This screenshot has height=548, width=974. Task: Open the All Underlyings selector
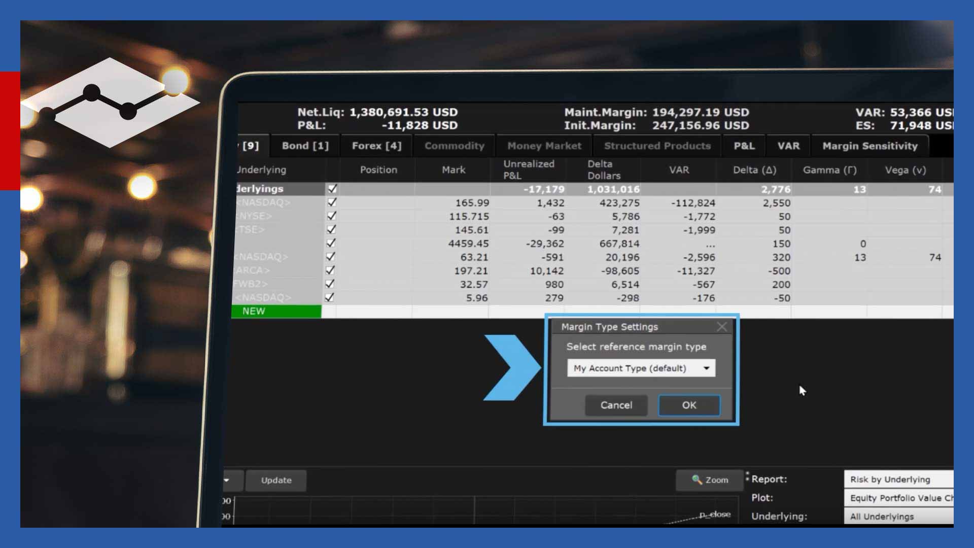[898, 517]
